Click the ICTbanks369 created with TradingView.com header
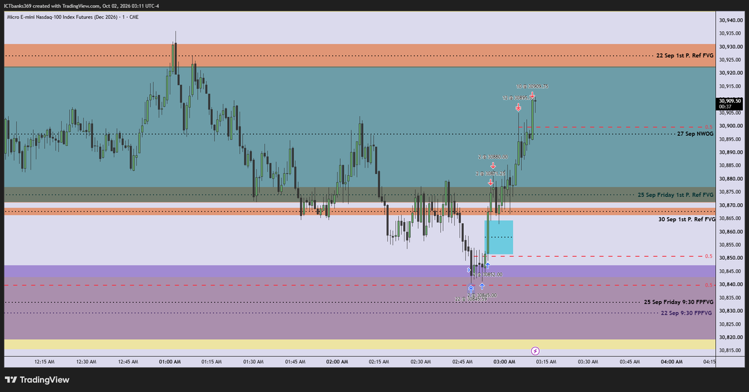 point(81,6)
